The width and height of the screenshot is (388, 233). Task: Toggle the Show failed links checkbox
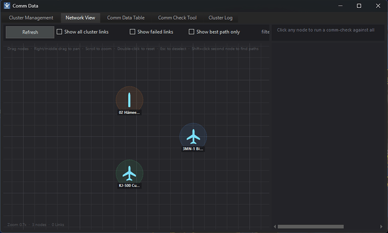pyautogui.click(x=132, y=31)
